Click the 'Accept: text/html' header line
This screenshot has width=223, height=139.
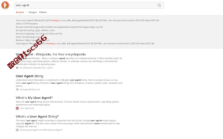pos(59,27)
